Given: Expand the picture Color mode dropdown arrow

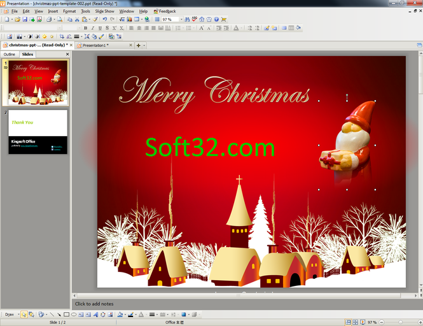Looking at the screenshot, I should [x=24, y=36].
